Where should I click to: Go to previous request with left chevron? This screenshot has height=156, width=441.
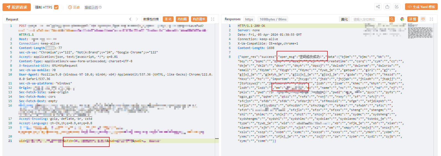coord(130,19)
